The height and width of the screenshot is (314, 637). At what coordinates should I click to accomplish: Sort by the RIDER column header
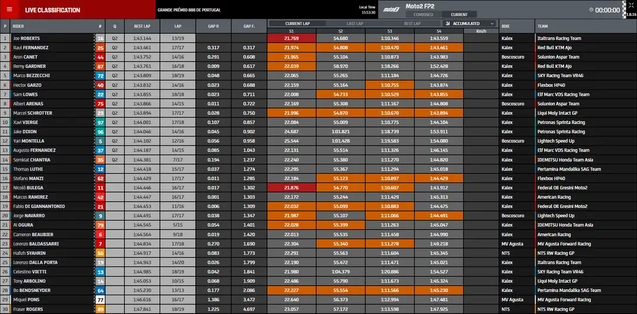[x=53, y=26]
